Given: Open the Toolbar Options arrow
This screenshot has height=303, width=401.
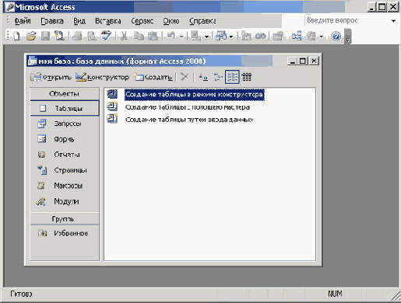Looking at the screenshot, I should coord(348,37).
